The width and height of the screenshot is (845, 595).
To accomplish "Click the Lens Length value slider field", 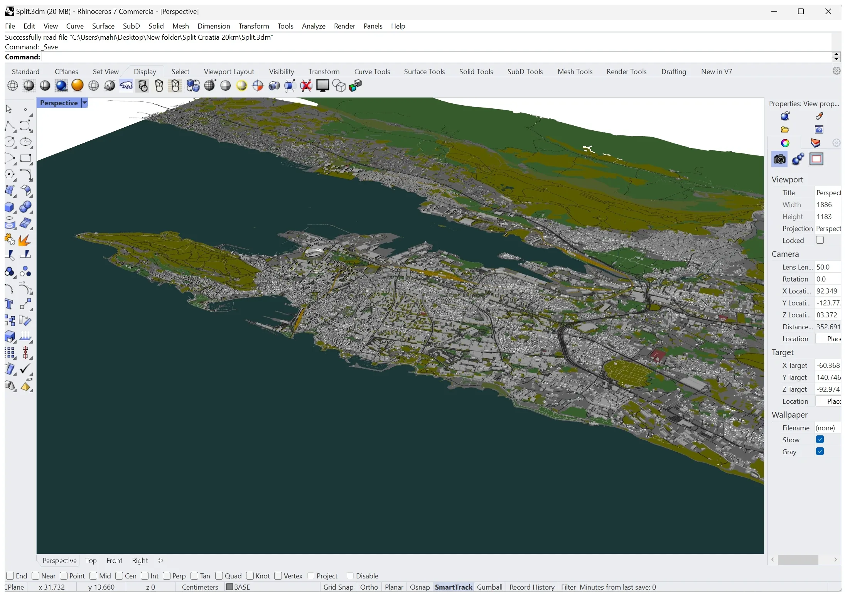I will pos(827,266).
